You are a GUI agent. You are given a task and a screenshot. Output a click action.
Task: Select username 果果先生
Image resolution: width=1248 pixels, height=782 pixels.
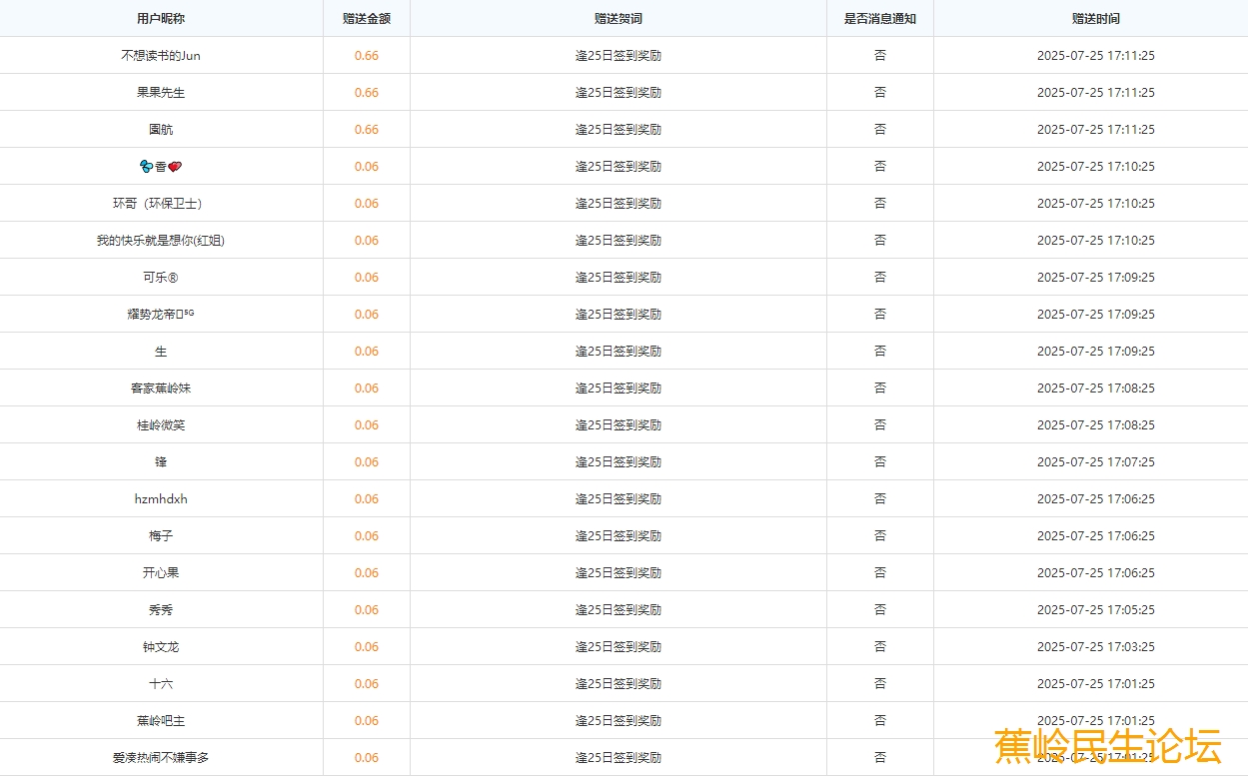point(161,93)
